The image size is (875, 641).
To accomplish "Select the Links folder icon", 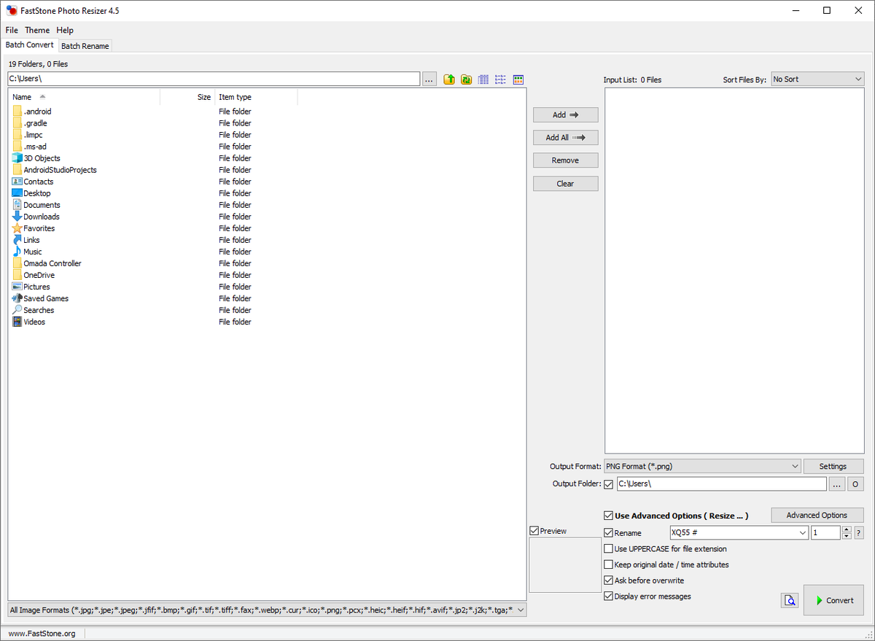I will click(x=17, y=240).
